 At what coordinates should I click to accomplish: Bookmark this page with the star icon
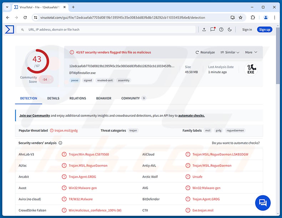coord(241,18)
